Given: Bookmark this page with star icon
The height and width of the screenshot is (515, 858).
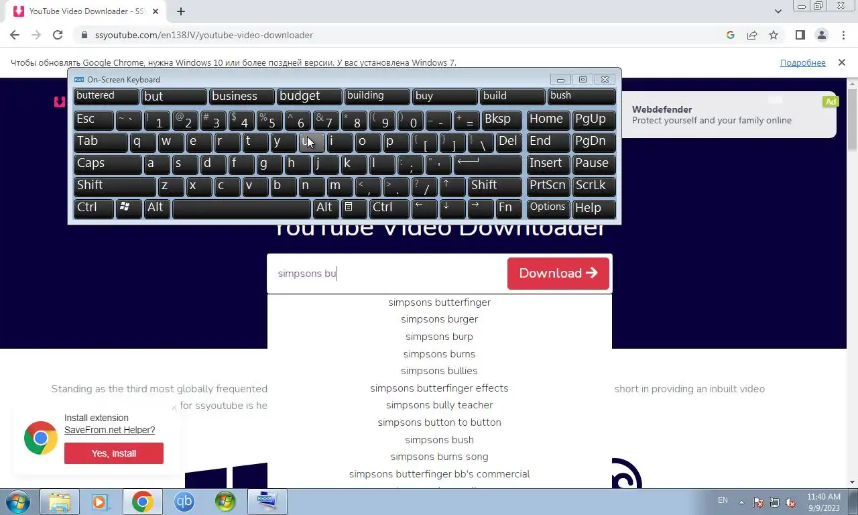Looking at the screenshot, I should point(774,35).
